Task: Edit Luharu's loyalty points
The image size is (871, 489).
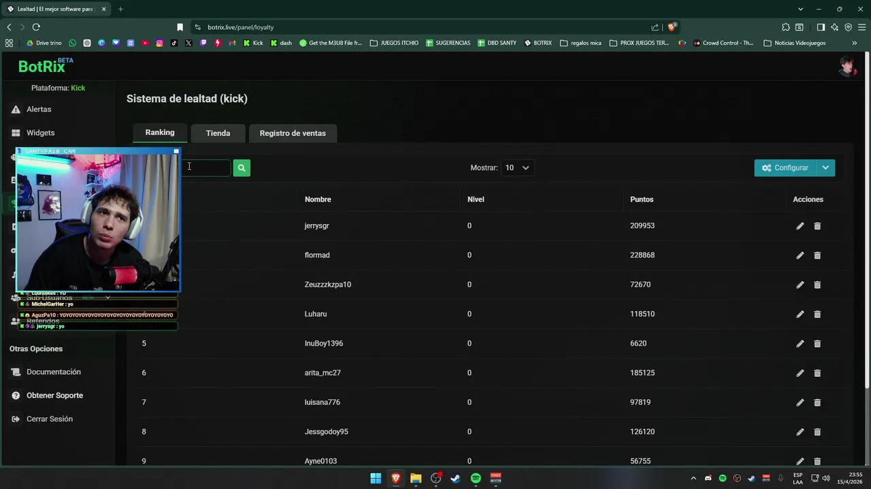Action: click(800, 314)
